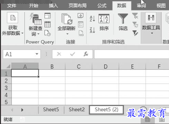Image resolution: width=169 pixels, height=124 pixels.
Task: Switch to the Review tab
Action: (142, 6)
